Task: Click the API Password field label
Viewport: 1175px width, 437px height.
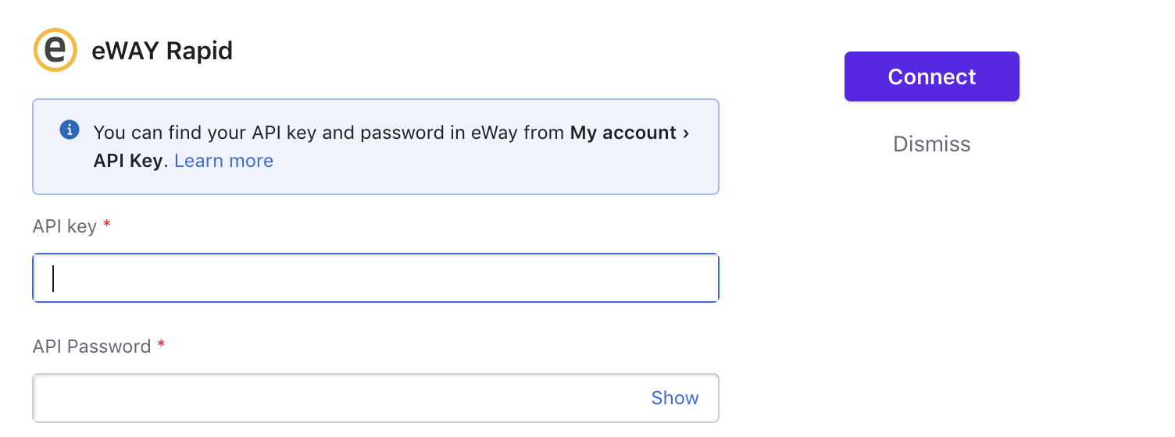Action: pyautogui.click(x=92, y=346)
